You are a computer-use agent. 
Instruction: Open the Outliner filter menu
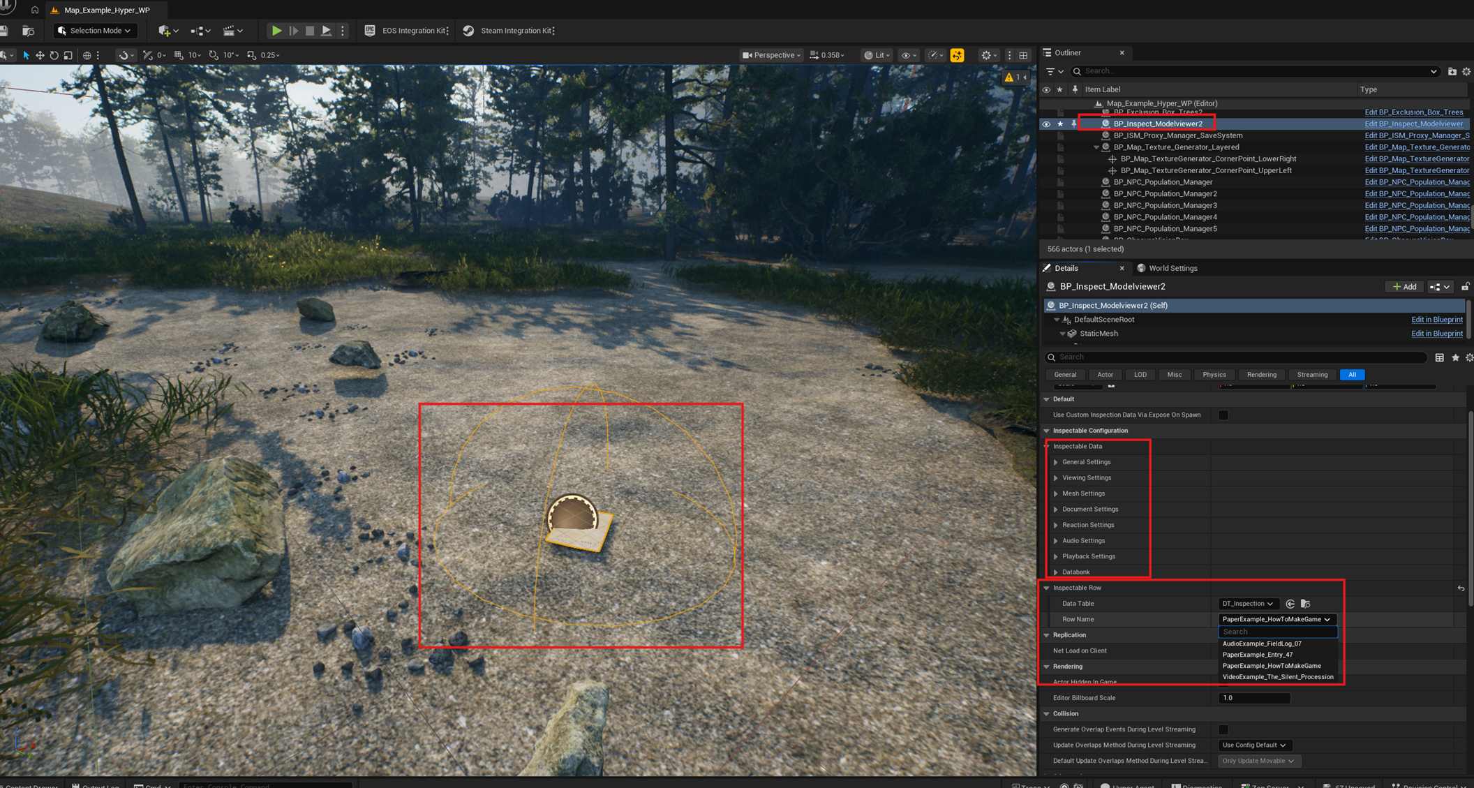1054,71
